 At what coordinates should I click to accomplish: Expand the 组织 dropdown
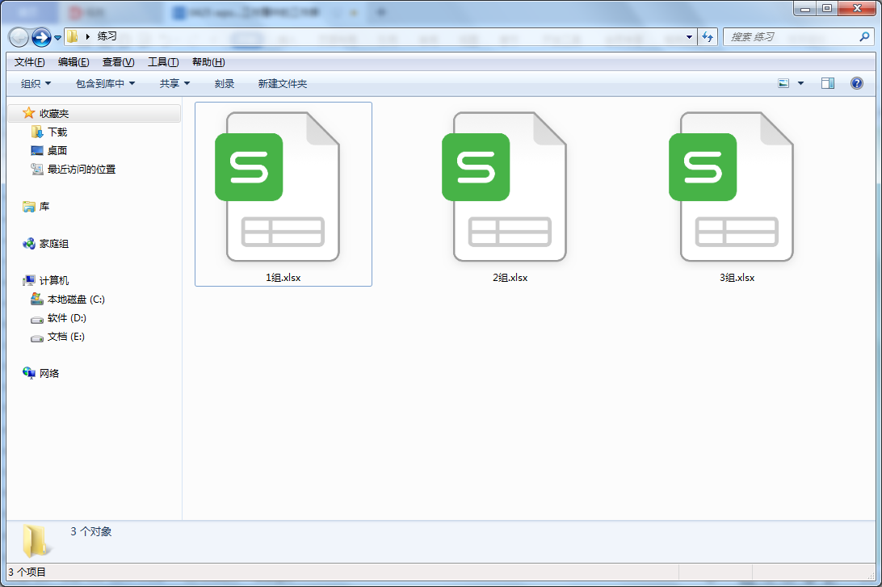(x=36, y=84)
